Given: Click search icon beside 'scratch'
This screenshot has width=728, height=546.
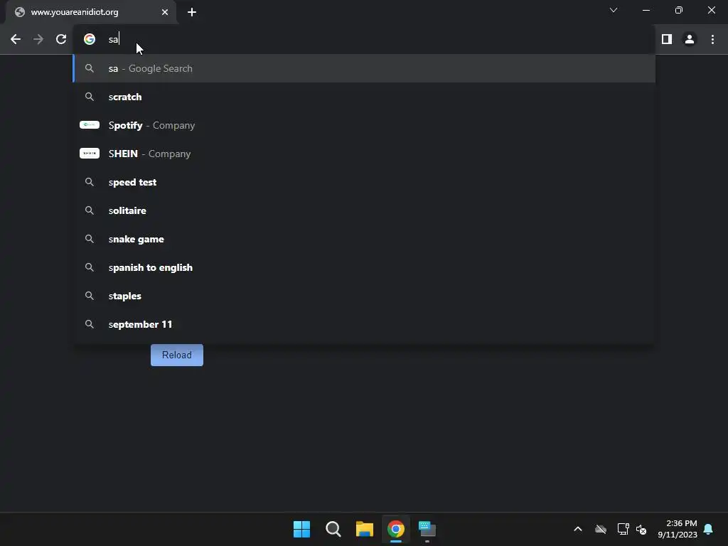Looking at the screenshot, I should [90, 97].
